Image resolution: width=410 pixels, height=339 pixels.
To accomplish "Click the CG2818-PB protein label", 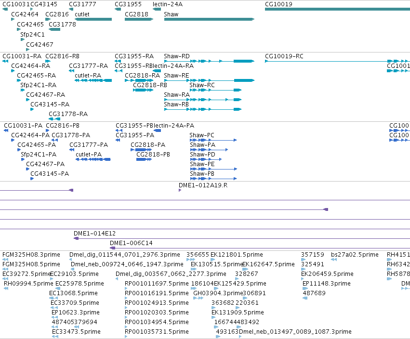I will 153,155.
